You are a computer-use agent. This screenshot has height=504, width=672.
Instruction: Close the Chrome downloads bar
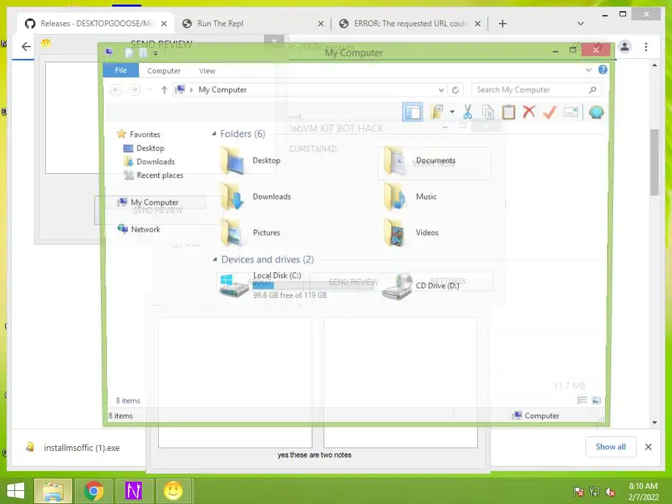(x=648, y=447)
